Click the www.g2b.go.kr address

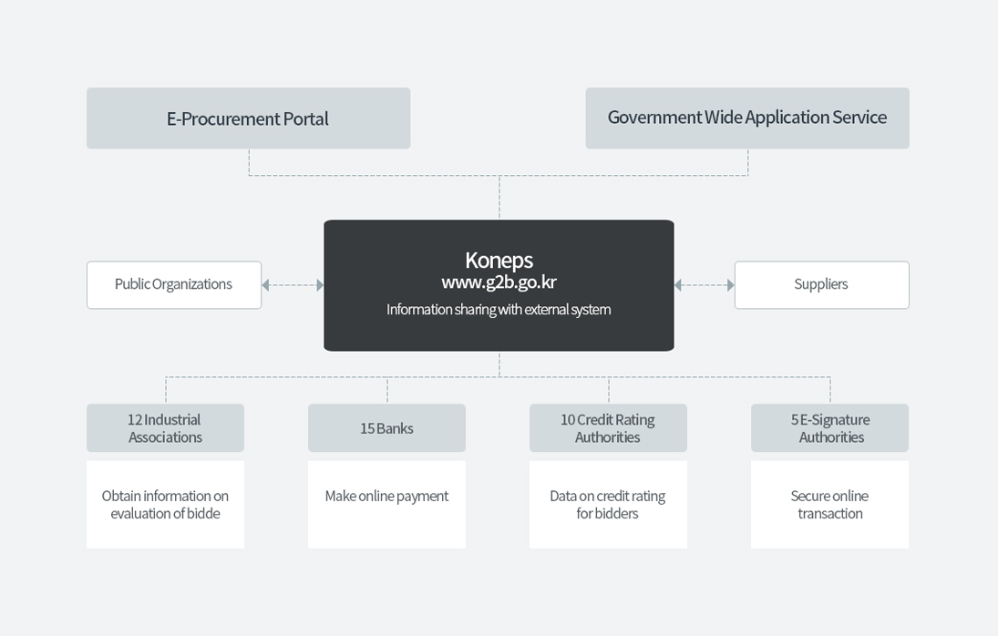point(499,282)
